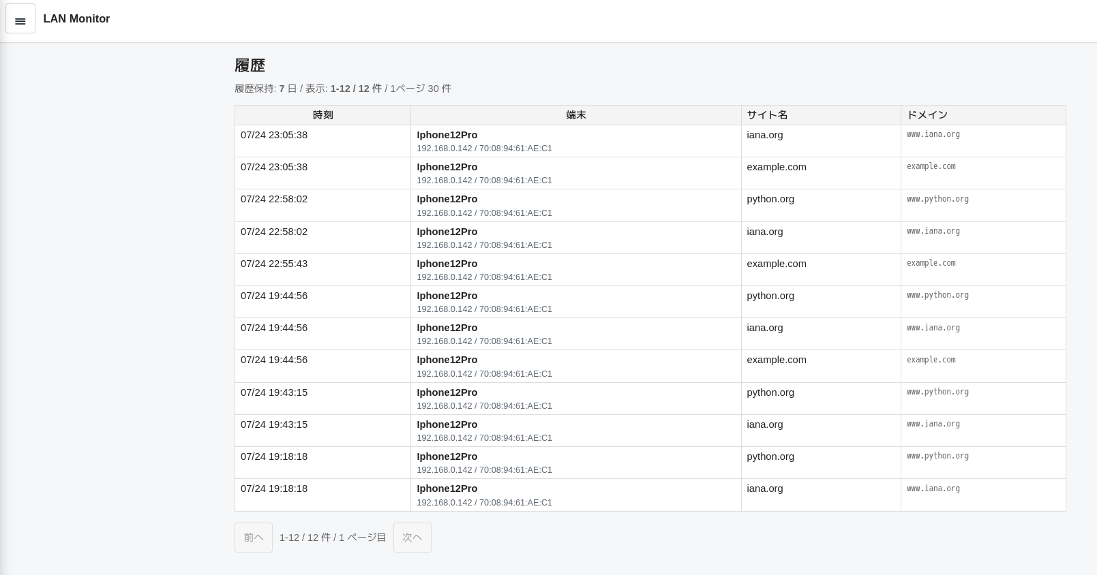This screenshot has height=575, width=1097.
Task: Click www.iana.org domain in 19:44:56 row
Action: [933, 328]
